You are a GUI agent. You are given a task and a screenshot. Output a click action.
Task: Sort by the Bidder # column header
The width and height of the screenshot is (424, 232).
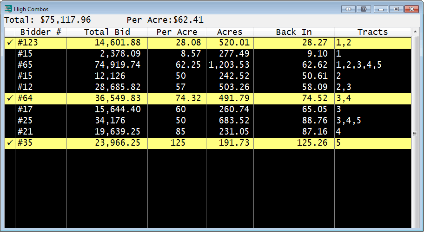tap(41, 32)
